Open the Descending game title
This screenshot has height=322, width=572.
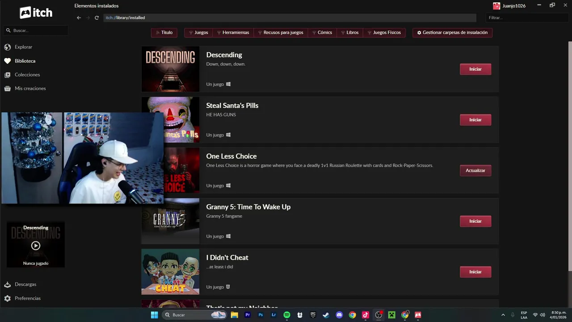(224, 55)
